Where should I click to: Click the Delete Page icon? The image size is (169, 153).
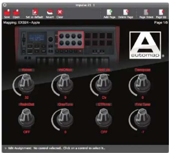click(126, 12)
